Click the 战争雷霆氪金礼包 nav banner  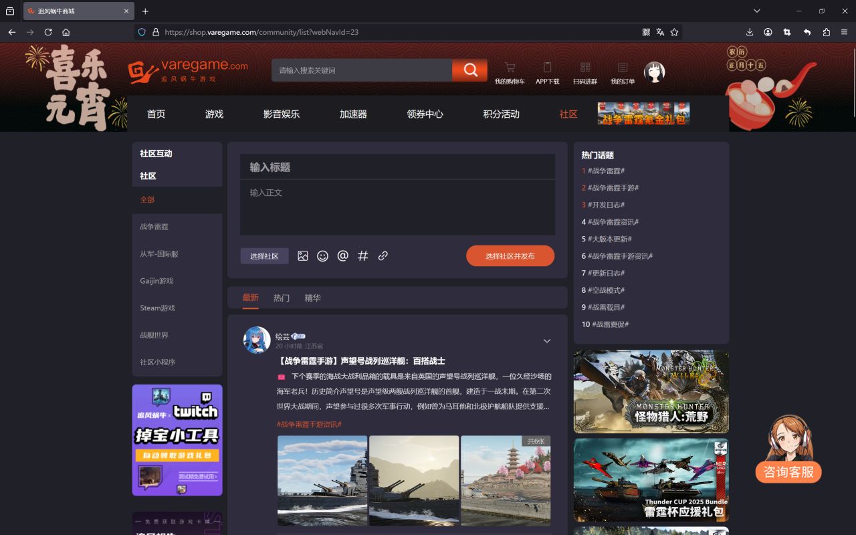point(643,114)
